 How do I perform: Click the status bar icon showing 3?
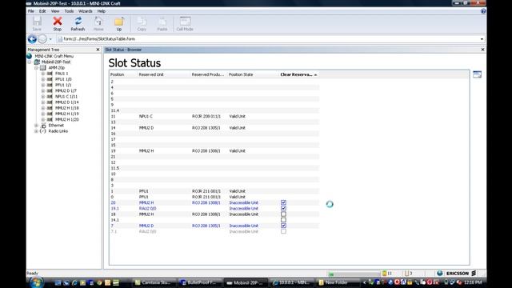[406, 274]
